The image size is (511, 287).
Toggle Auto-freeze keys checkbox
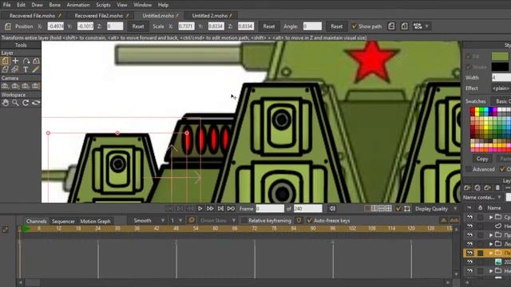[x=309, y=221]
